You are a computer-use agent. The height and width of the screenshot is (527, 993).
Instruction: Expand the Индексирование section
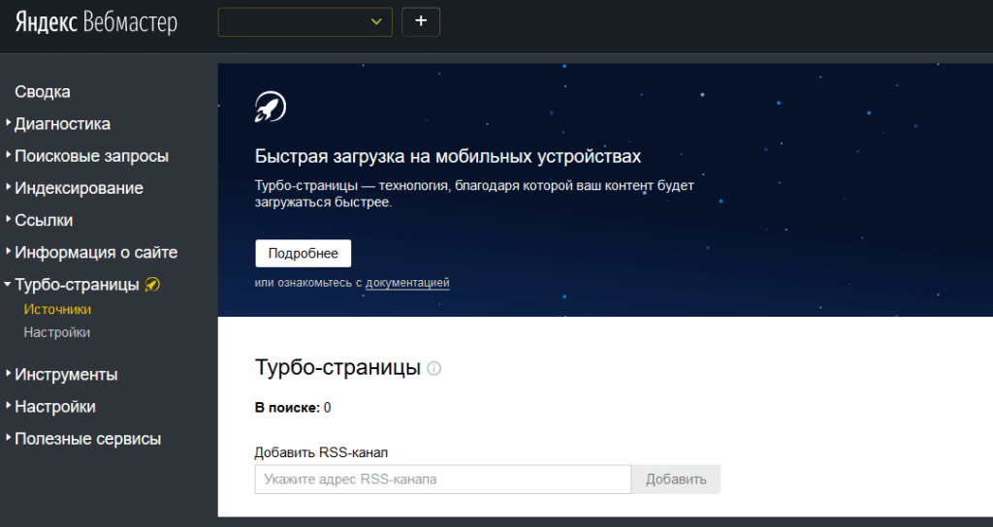click(79, 188)
